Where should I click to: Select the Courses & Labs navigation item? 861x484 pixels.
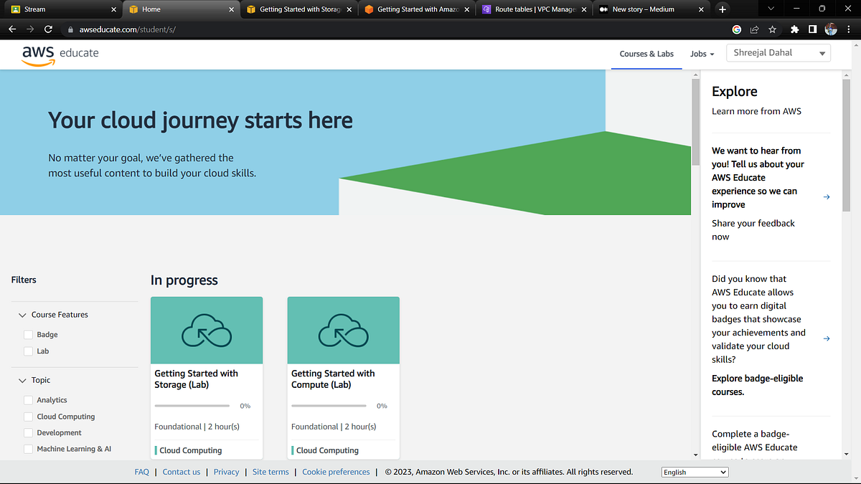(646, 54)
